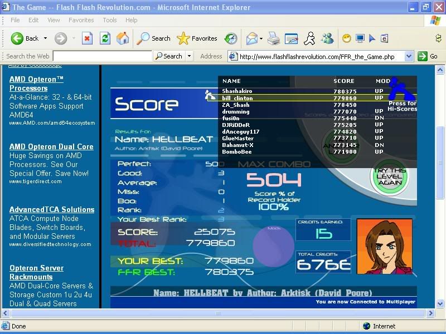Refresh the current page
The height and width of the screenshot is (334, 446).
click(x=105, y=38)
